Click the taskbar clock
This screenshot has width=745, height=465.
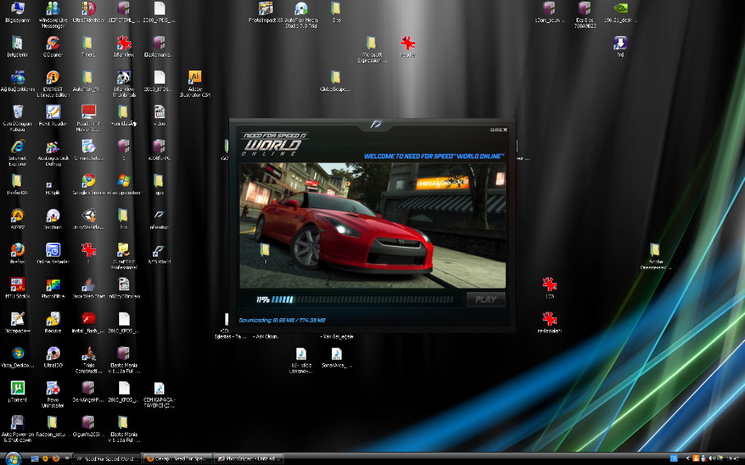point(732,458)
